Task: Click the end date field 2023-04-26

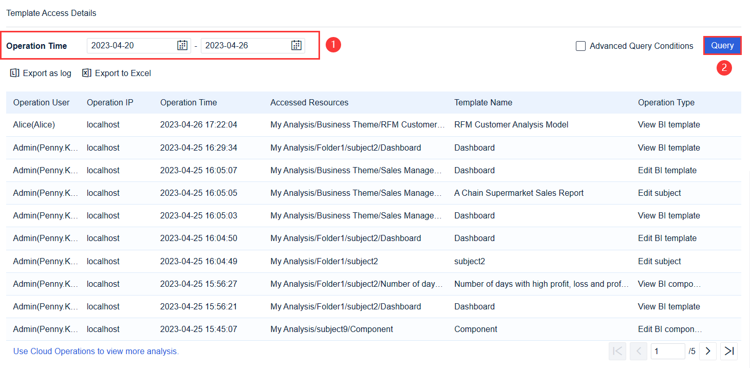Action: (x=245, y=45)
